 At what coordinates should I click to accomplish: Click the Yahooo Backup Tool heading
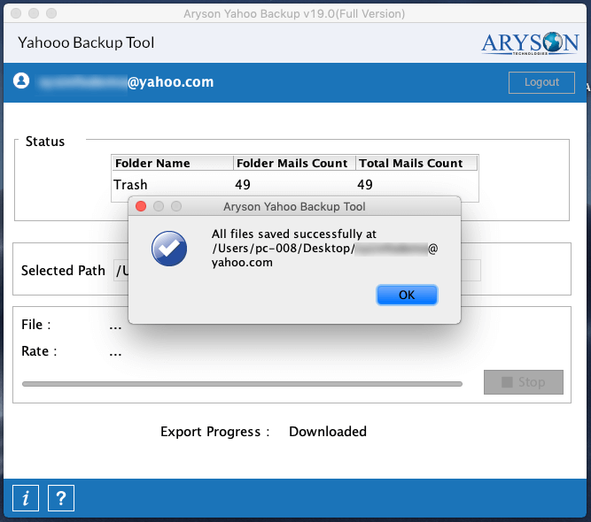click(x=86, y=42)
